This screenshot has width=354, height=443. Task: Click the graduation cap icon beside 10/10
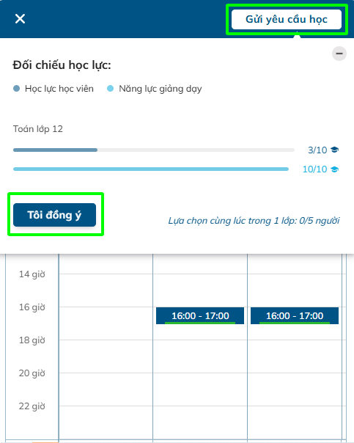click(x=334, y=169)
